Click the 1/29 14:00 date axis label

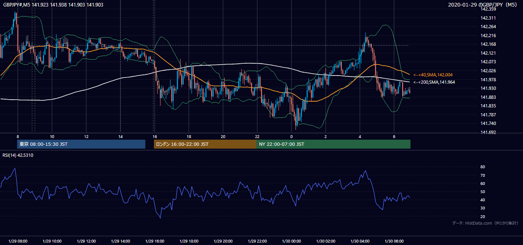[x=120, y=241]
